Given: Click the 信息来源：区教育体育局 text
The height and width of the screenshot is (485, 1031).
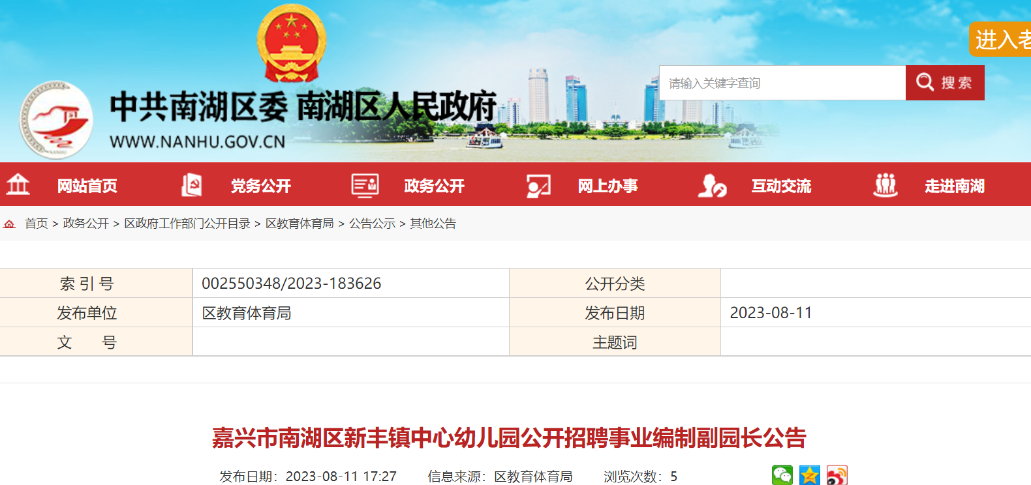Looking at the screenshot, I should 500,477.
